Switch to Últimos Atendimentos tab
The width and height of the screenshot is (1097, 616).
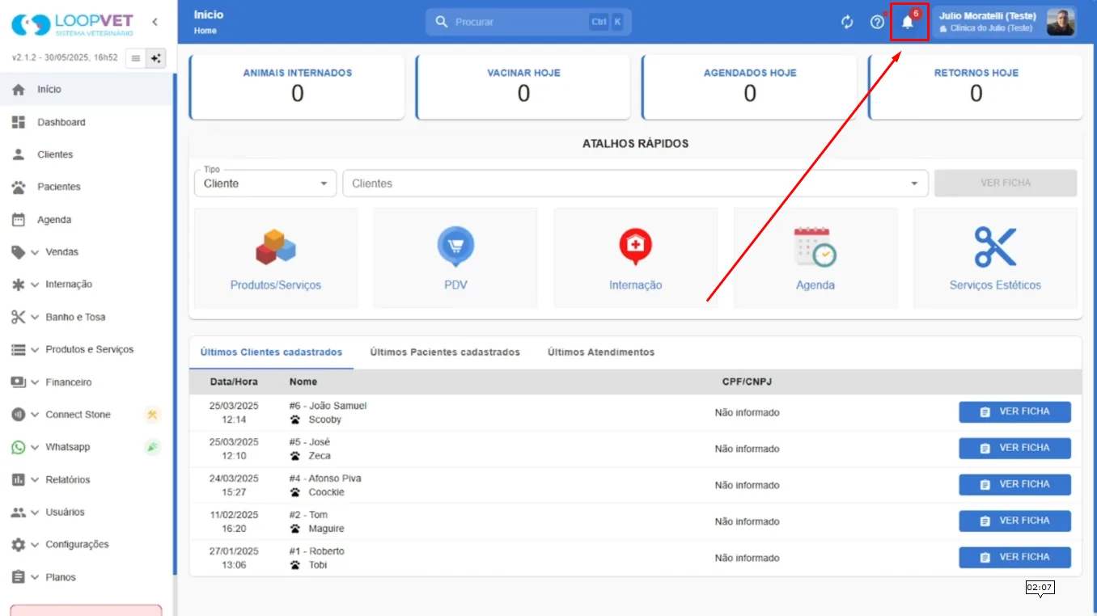tap(601, 352)
